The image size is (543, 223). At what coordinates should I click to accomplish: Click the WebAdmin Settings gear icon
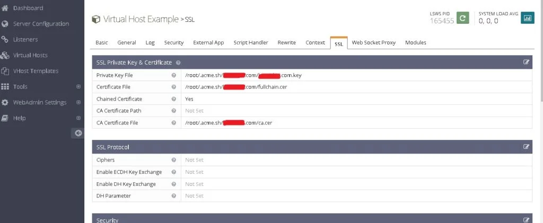pos(5,102)
